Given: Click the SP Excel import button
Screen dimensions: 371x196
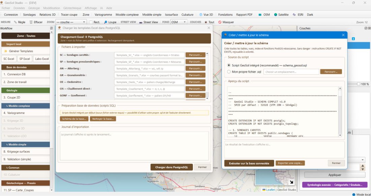Looking at the screenshot, I should pos(25,59).
